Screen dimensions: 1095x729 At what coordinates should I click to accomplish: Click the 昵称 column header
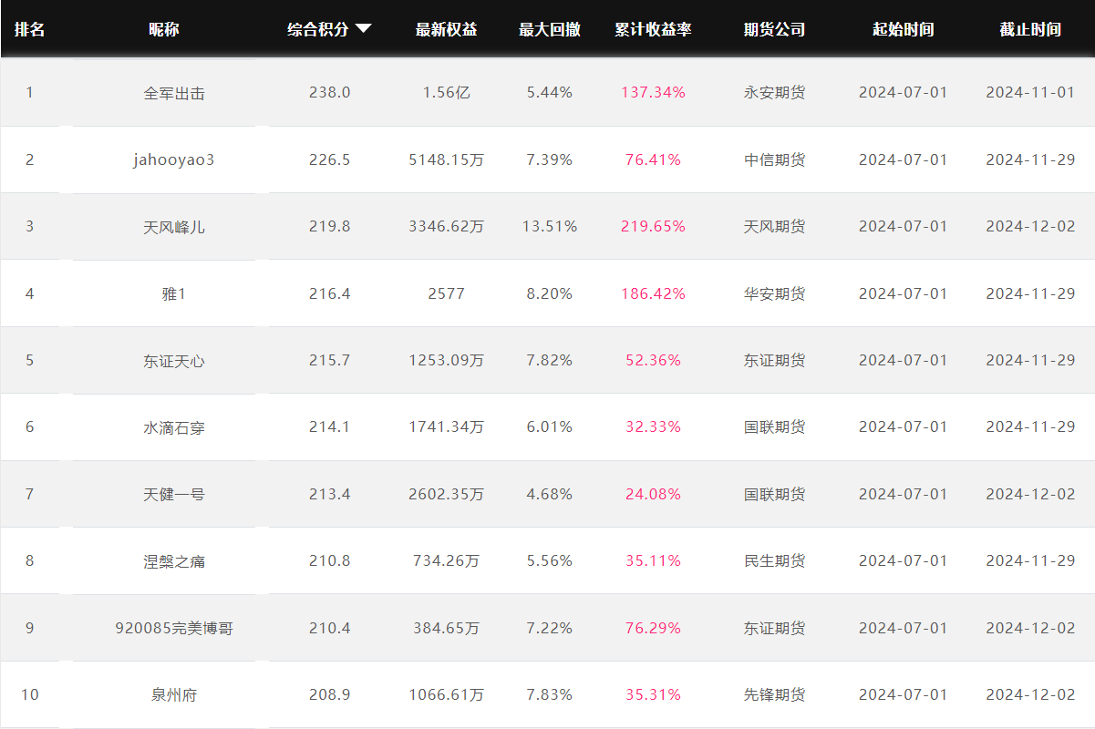pos(164,29)
